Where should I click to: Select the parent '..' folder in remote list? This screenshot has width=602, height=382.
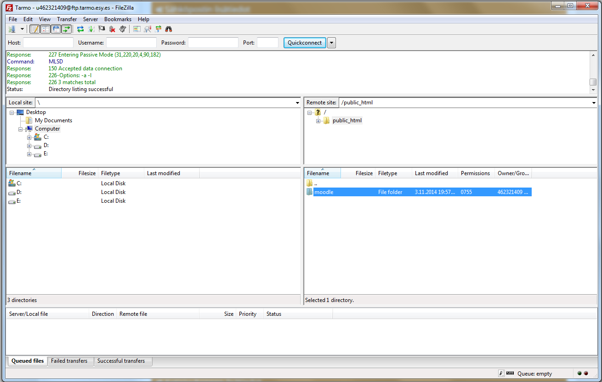tap(419, 183)
